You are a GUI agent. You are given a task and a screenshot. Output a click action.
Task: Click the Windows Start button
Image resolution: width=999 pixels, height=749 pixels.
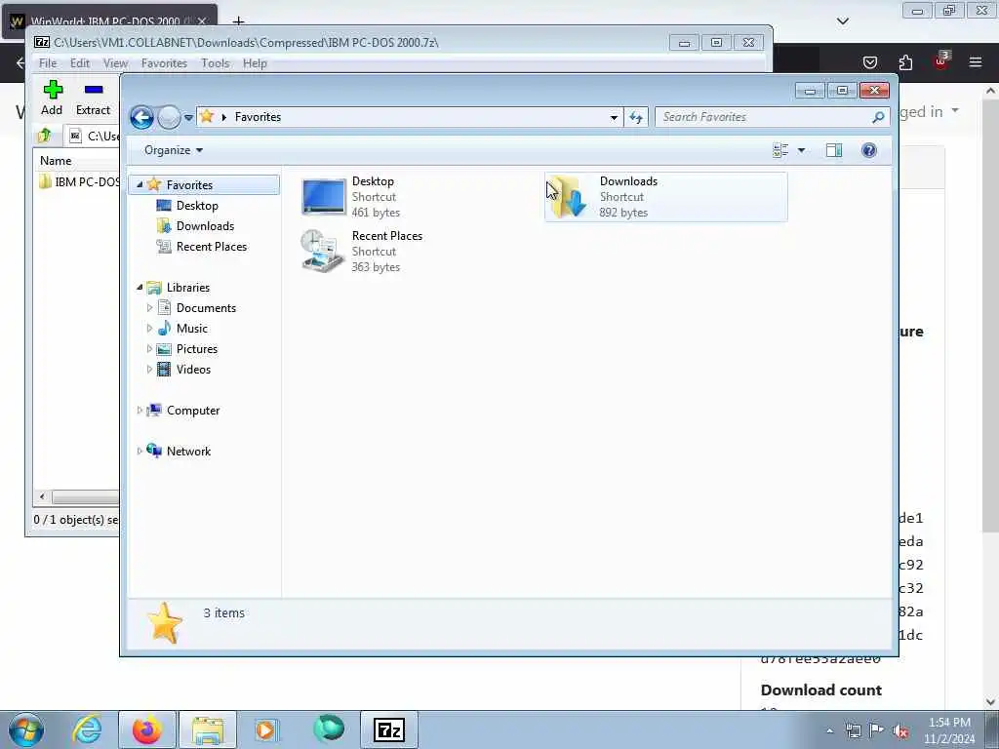coord(26,729)
